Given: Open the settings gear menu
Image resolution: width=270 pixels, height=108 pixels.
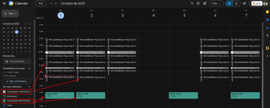Looking at the screenshot, I should 205,3.
